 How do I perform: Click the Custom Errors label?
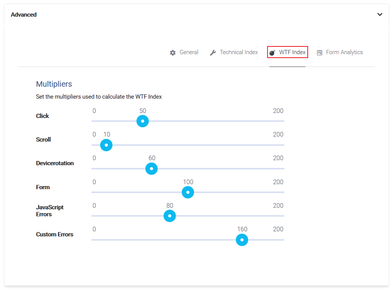tap(55, 234)
